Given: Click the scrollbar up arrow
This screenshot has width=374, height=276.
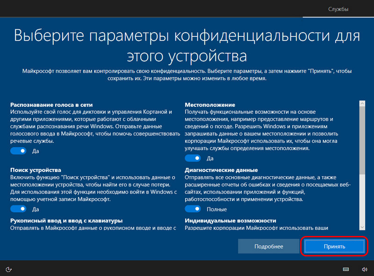Looking at the screenshot, I should pos(362,103).
